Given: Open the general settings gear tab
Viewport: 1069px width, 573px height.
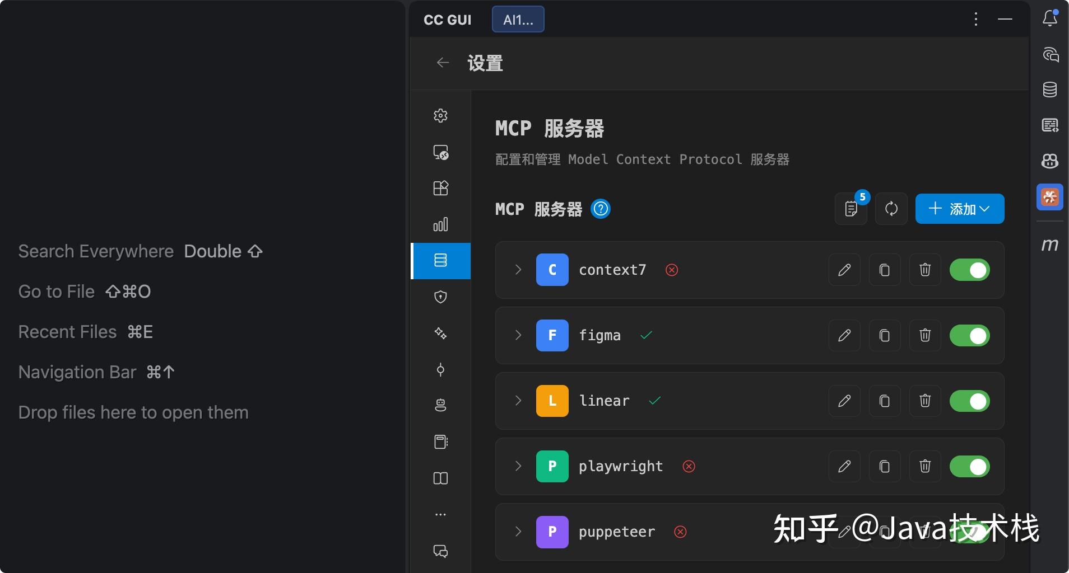Looking at the screenshot, I should pyautogui.click(x=440, y=116).
